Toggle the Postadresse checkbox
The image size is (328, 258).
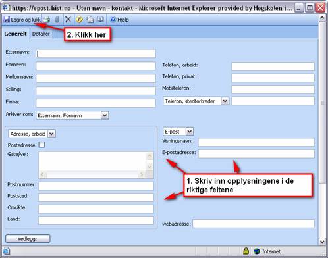41,145
